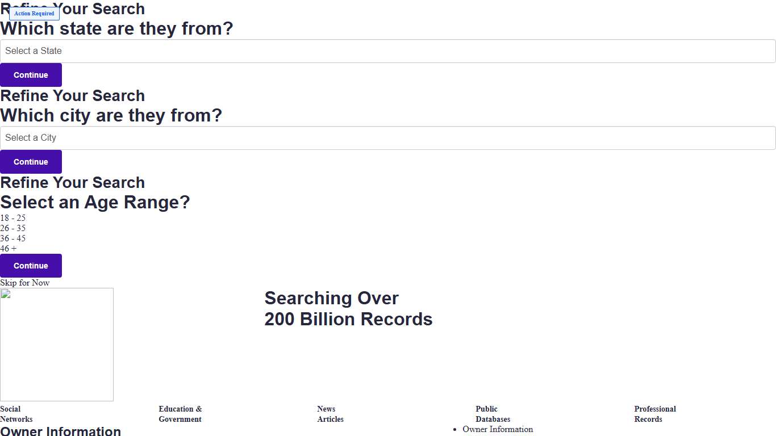Viewport: 776px width, 436px height.
Task: Pick the 36 - 45 age range
Action: click(x=13, y=238)
